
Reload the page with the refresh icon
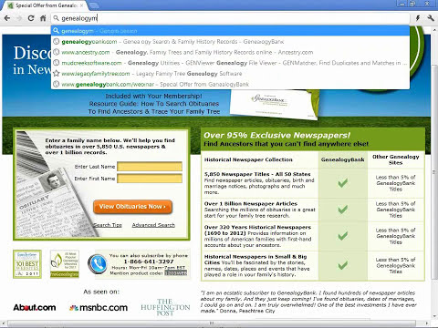pyautogui.click(x=31, y=18)
